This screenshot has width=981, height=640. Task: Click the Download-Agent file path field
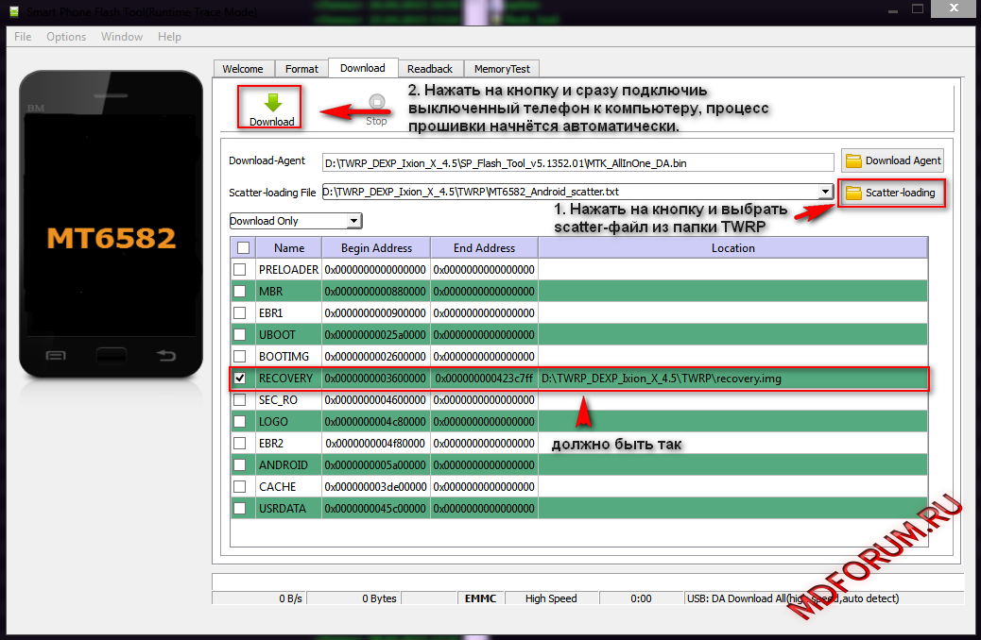[x=577, y=162]
